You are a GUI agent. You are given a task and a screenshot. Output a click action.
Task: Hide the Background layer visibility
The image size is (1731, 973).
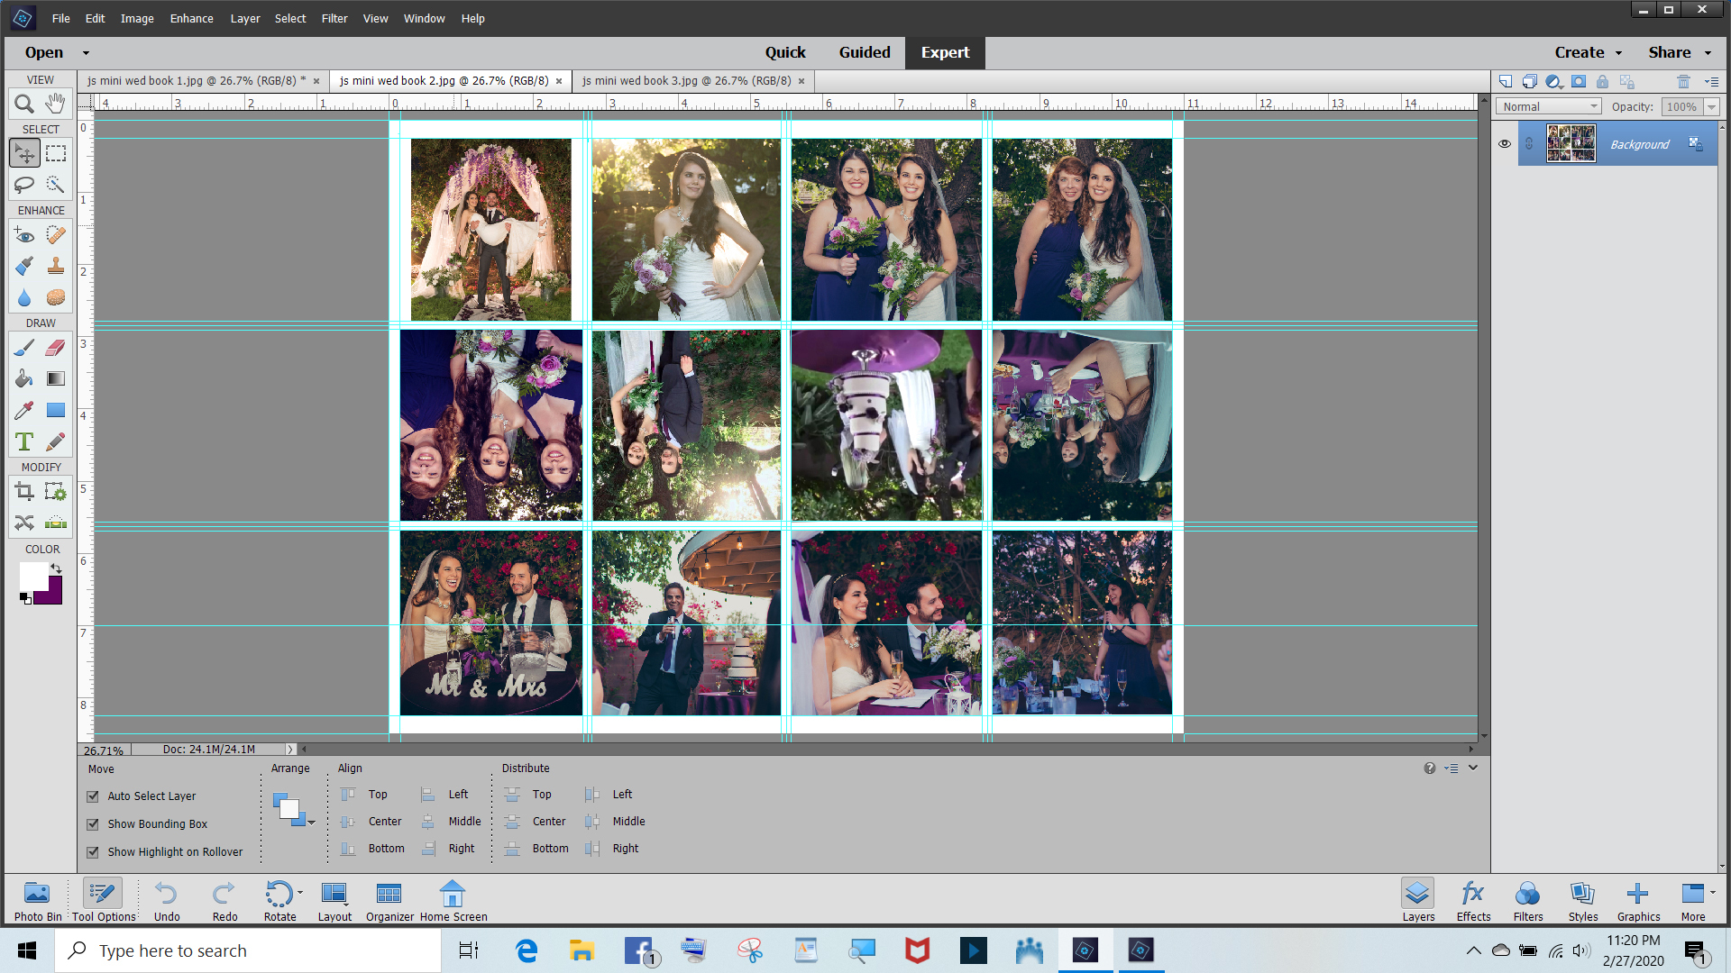click(1505, 143)
